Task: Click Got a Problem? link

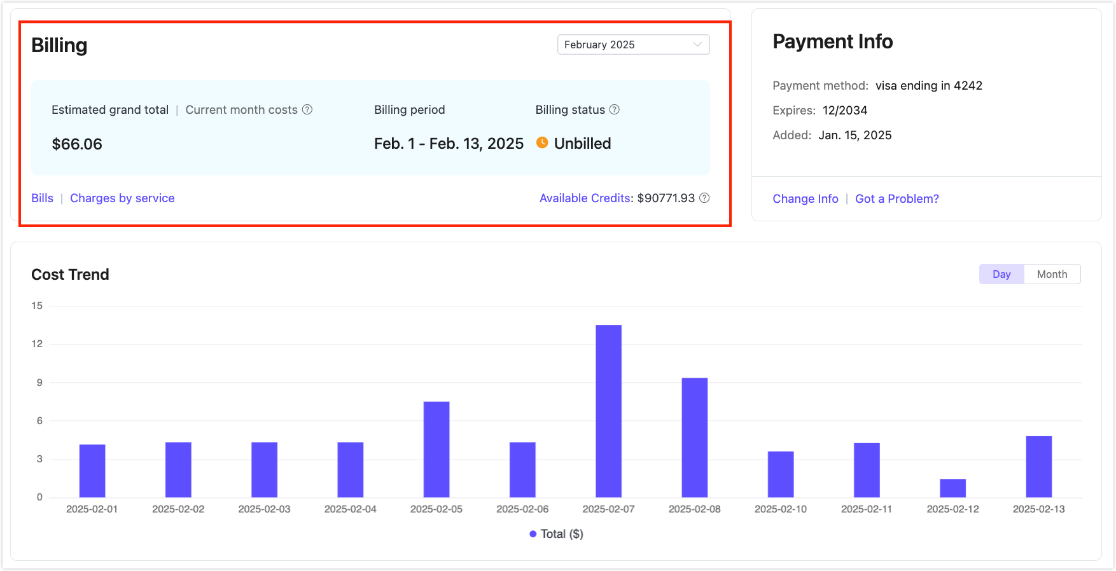Action: pos(896,198)
